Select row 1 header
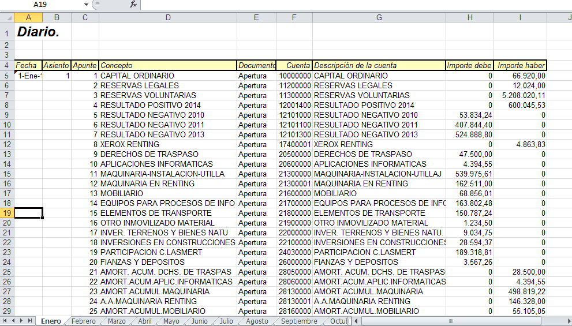The image size is (572, 326). (7, 32)
